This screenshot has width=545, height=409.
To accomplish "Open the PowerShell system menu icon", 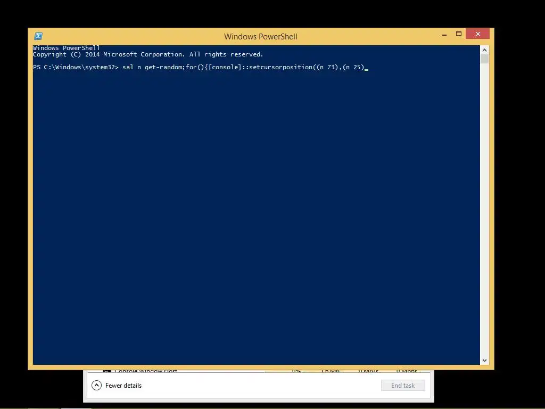I will (x=38, y=36).
